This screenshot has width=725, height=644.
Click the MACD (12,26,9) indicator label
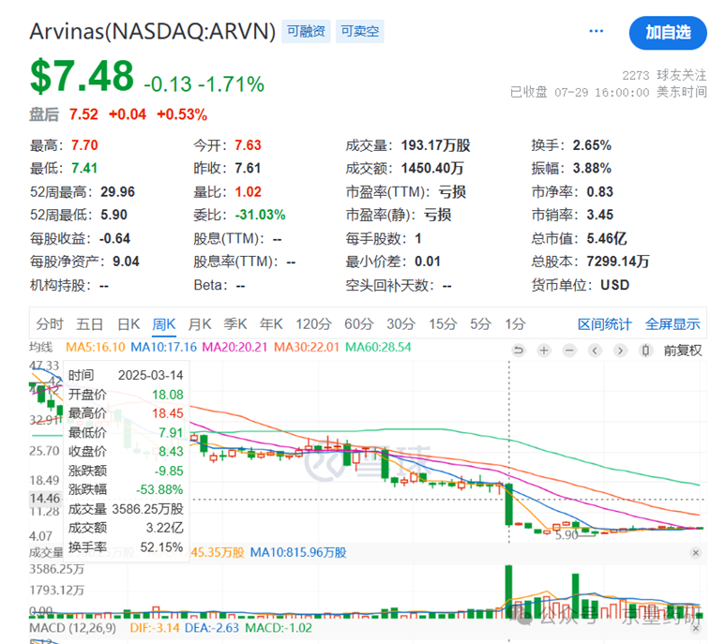pyautogui.click(x=72, y=628)
